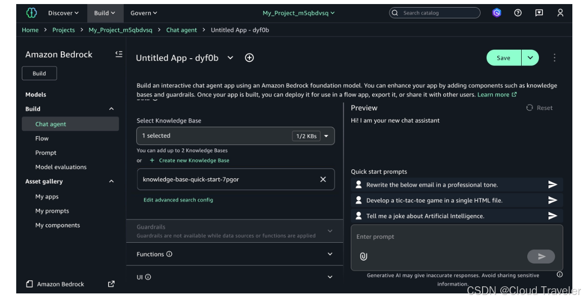Remove knowledge-base-quick-start-7pgor with X icon
Image resolution: width=583 pixels, height=301 pixels.
pos(323,179)
